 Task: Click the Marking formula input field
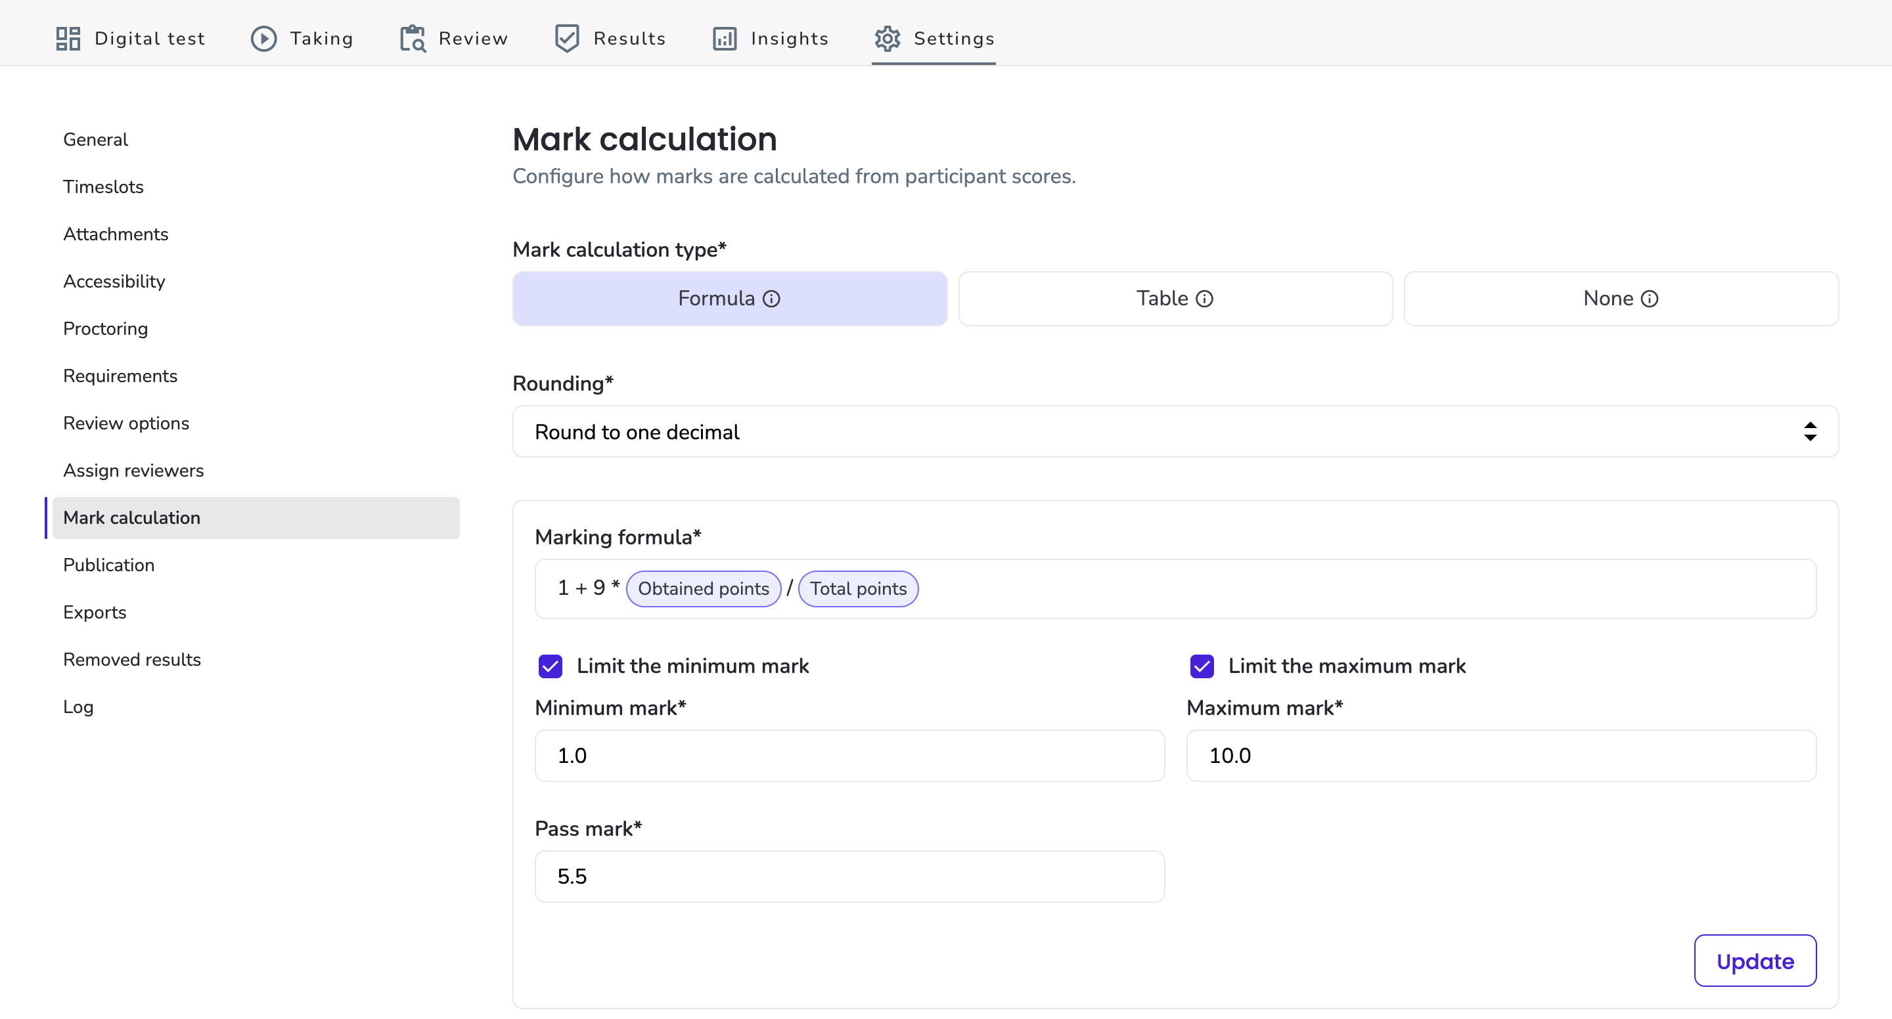(1175, 589)
